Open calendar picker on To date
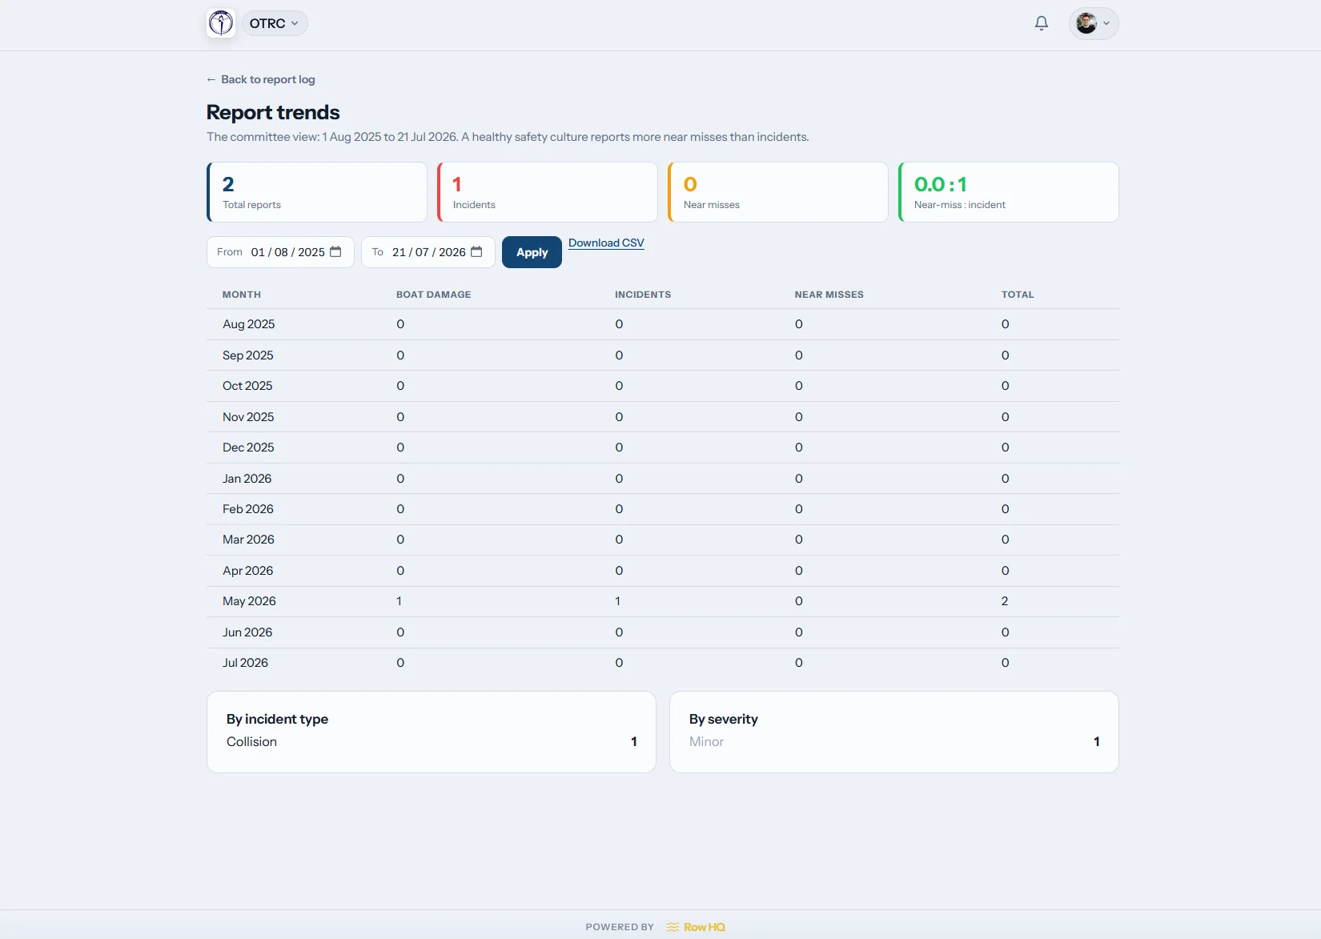Screen dimensions: 1321x939 point(476,251)
